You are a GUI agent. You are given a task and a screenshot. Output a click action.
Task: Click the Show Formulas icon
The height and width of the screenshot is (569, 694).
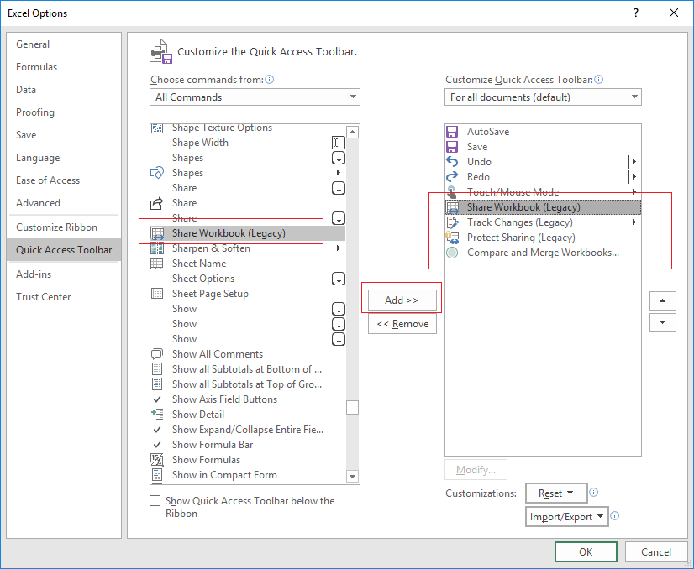tap(157, 460)
